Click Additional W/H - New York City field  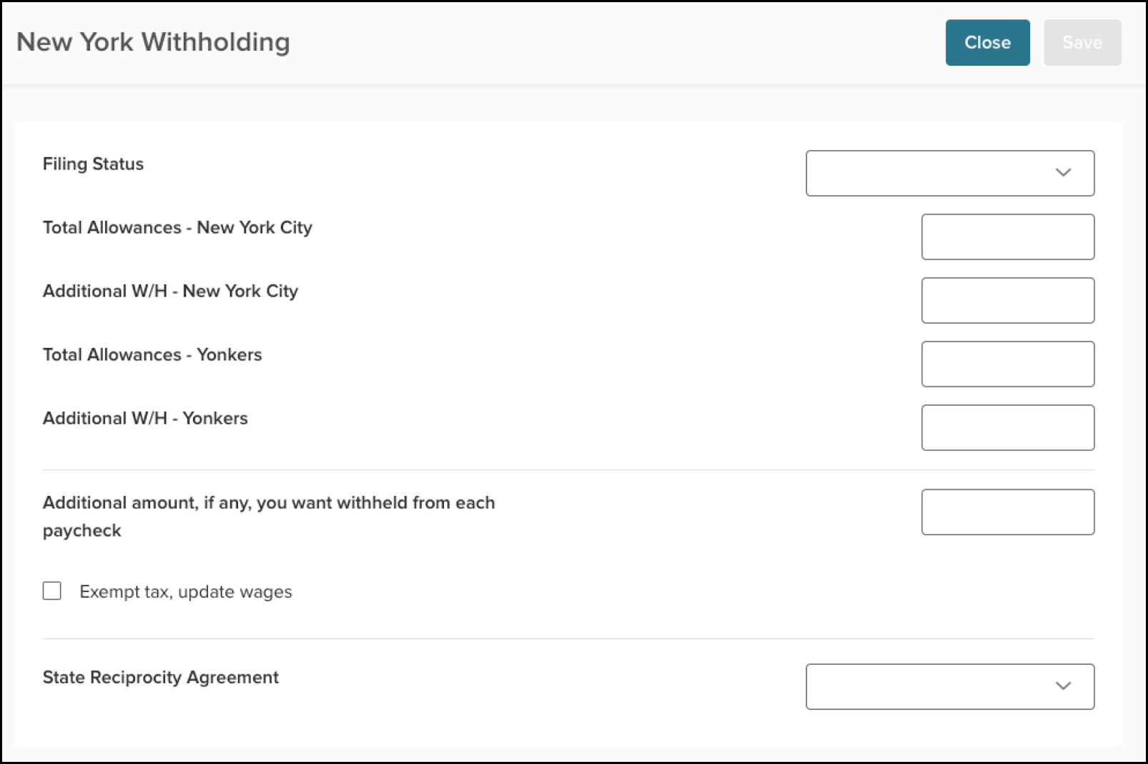1008,300
